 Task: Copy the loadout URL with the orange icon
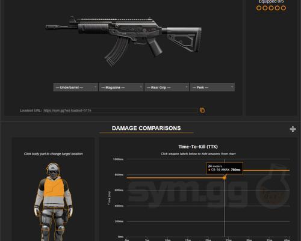(202, 110)
